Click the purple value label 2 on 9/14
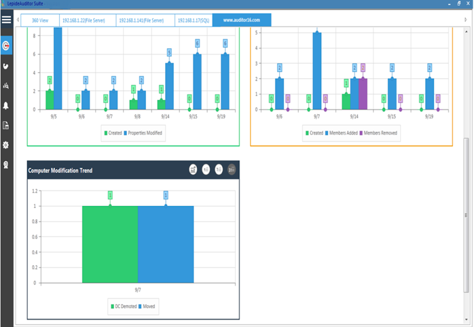Viewport: 474px width, 327px height. point(363,68)
